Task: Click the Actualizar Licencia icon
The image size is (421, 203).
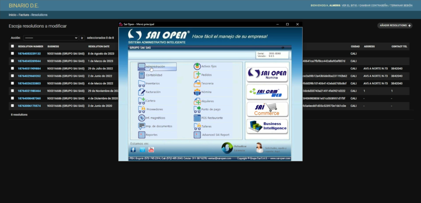Action: pyautogui.click(x=227, y=148)
